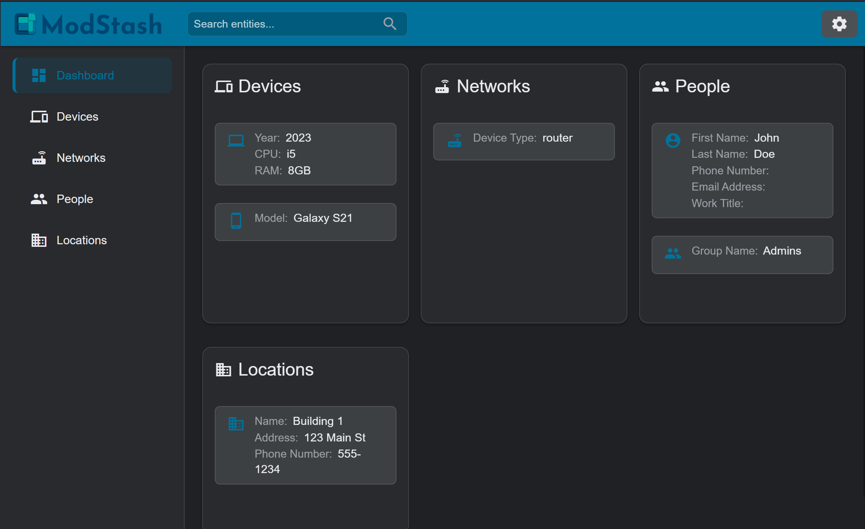The image size is (865, 529).
Task: Select the Devices icon in the sidebar
Action: 39,116
